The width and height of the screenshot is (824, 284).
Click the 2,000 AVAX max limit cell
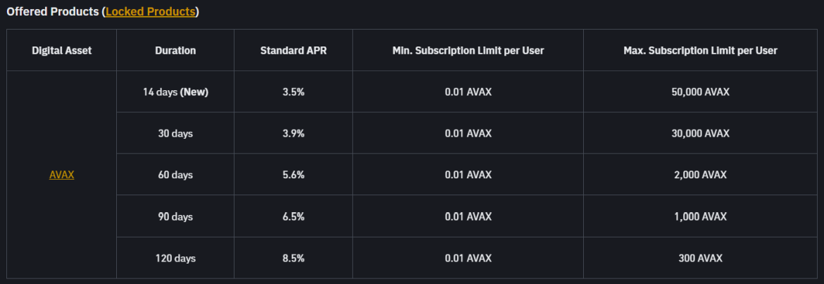700,175
